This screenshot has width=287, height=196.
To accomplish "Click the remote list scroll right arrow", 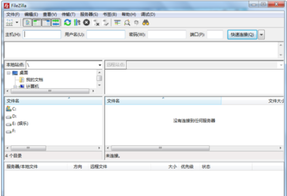I will coord(280,148).
